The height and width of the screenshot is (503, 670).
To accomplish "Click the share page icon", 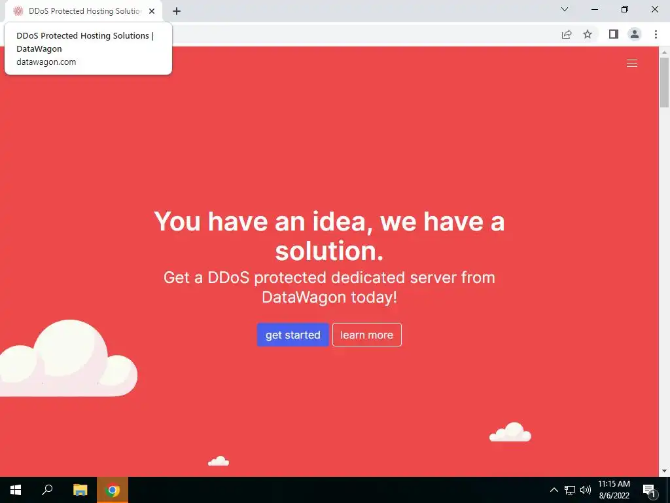I will (567, 34).
